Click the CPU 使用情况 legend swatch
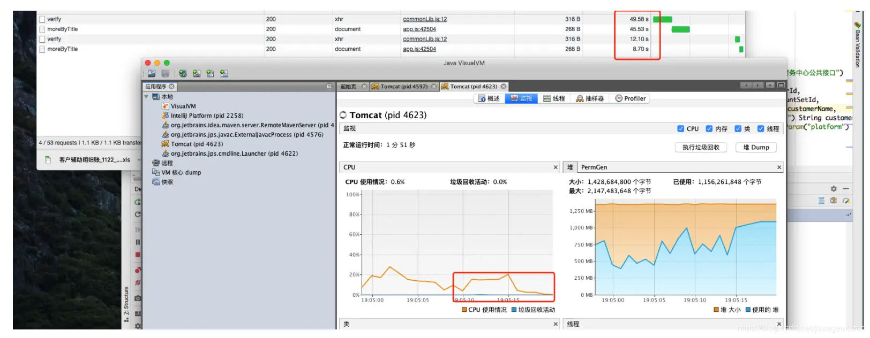This screenshot has height=338, width=870. (x=464, y=310)
